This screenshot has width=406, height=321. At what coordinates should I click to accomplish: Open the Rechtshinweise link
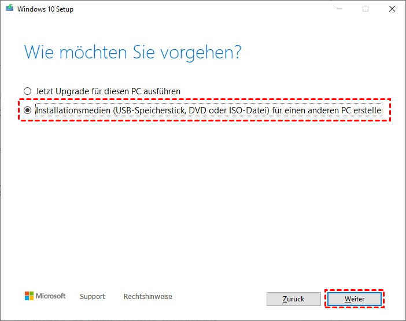[148, 296]
